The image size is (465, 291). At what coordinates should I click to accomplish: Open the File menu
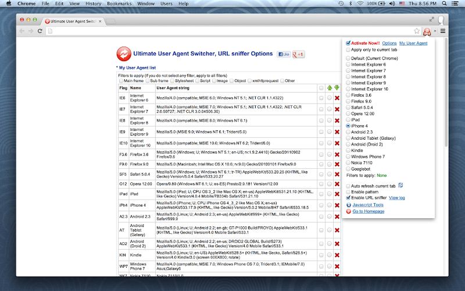[45, 3]
